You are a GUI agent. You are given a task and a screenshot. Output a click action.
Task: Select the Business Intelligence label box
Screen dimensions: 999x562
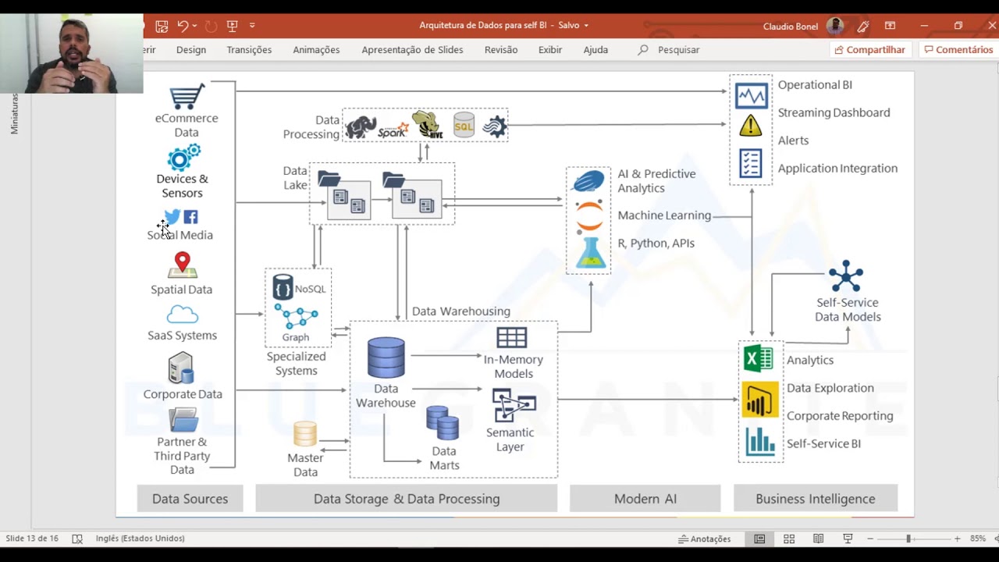(x=816, y=499)
